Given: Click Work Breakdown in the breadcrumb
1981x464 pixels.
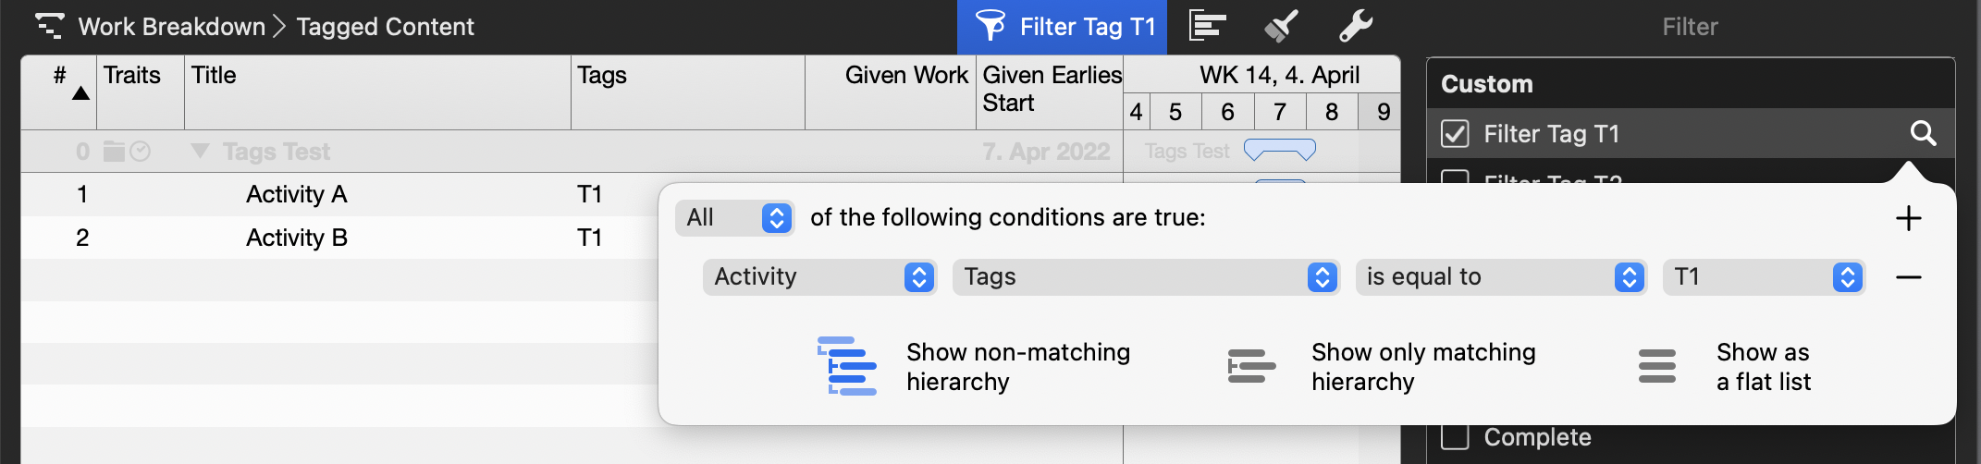Looking at the screenshot, I should (171, 27).
